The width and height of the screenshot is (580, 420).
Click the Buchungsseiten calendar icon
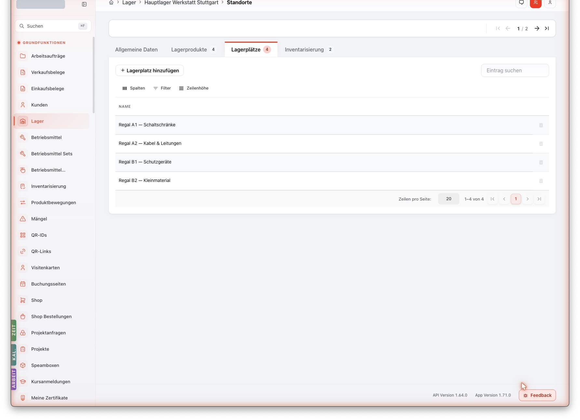23,284
